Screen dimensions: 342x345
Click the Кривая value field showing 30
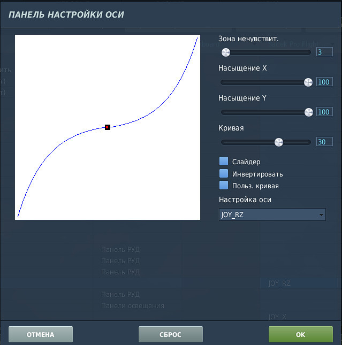(324, 142)
